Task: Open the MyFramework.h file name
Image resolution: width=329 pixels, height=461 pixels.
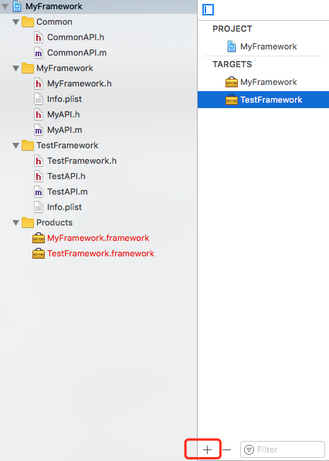Action: click(80, 84)
